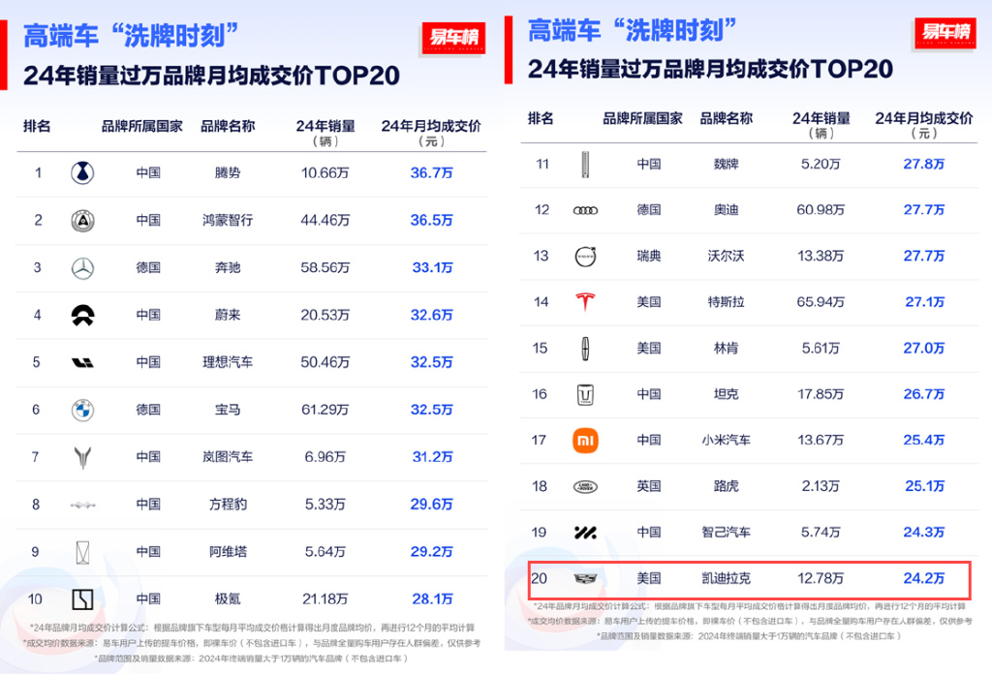The image size is (992, 675).
Task: Click the price value 27.8万
Action: 923,164
